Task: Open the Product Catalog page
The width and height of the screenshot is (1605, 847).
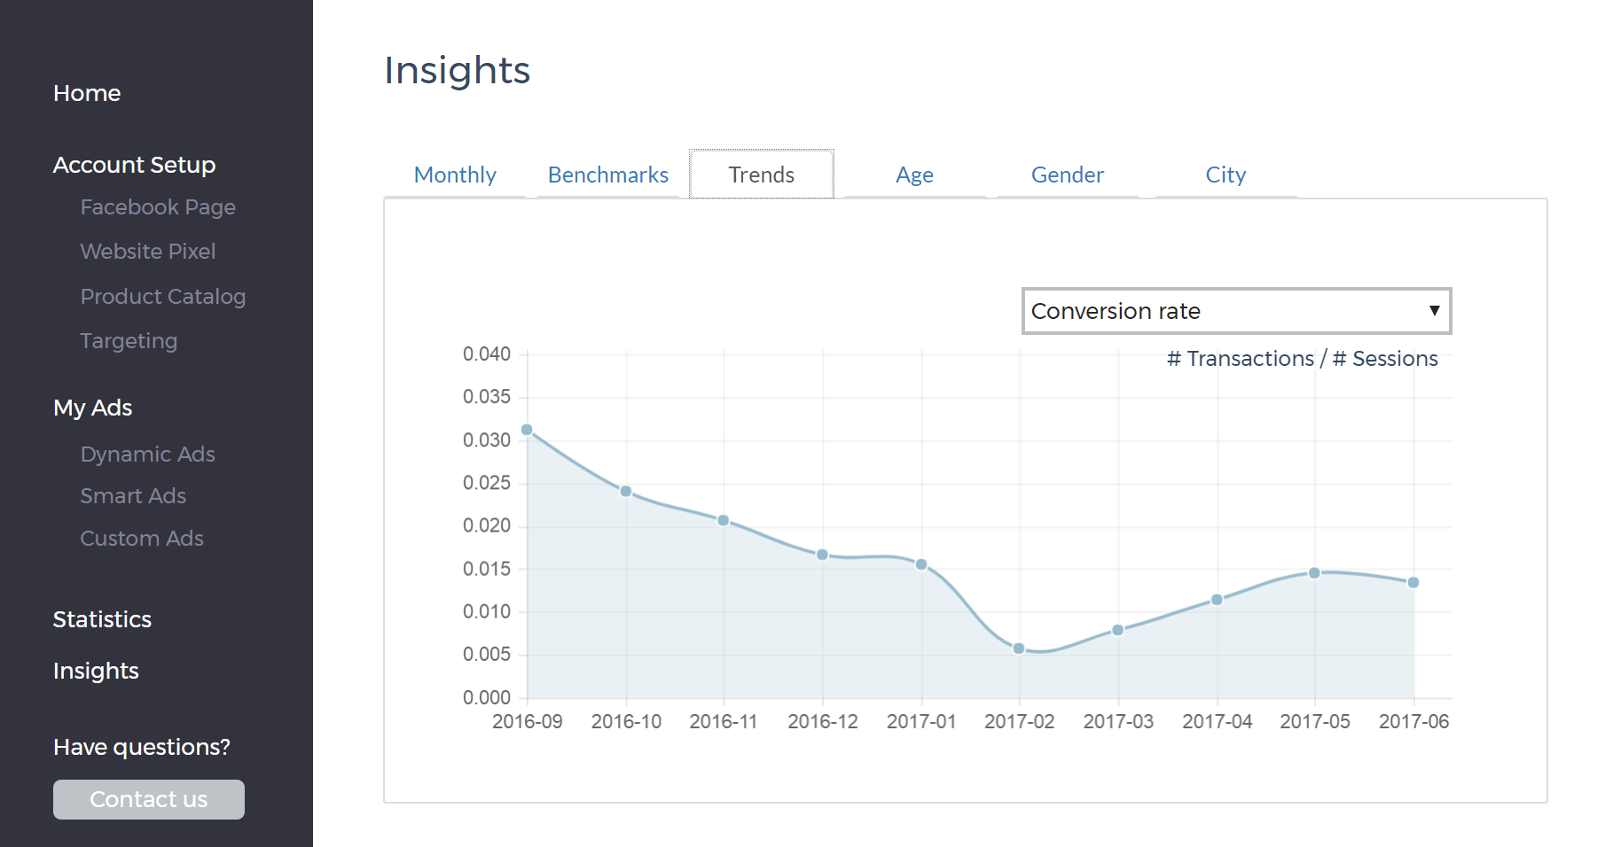Action: pos(163,297)
